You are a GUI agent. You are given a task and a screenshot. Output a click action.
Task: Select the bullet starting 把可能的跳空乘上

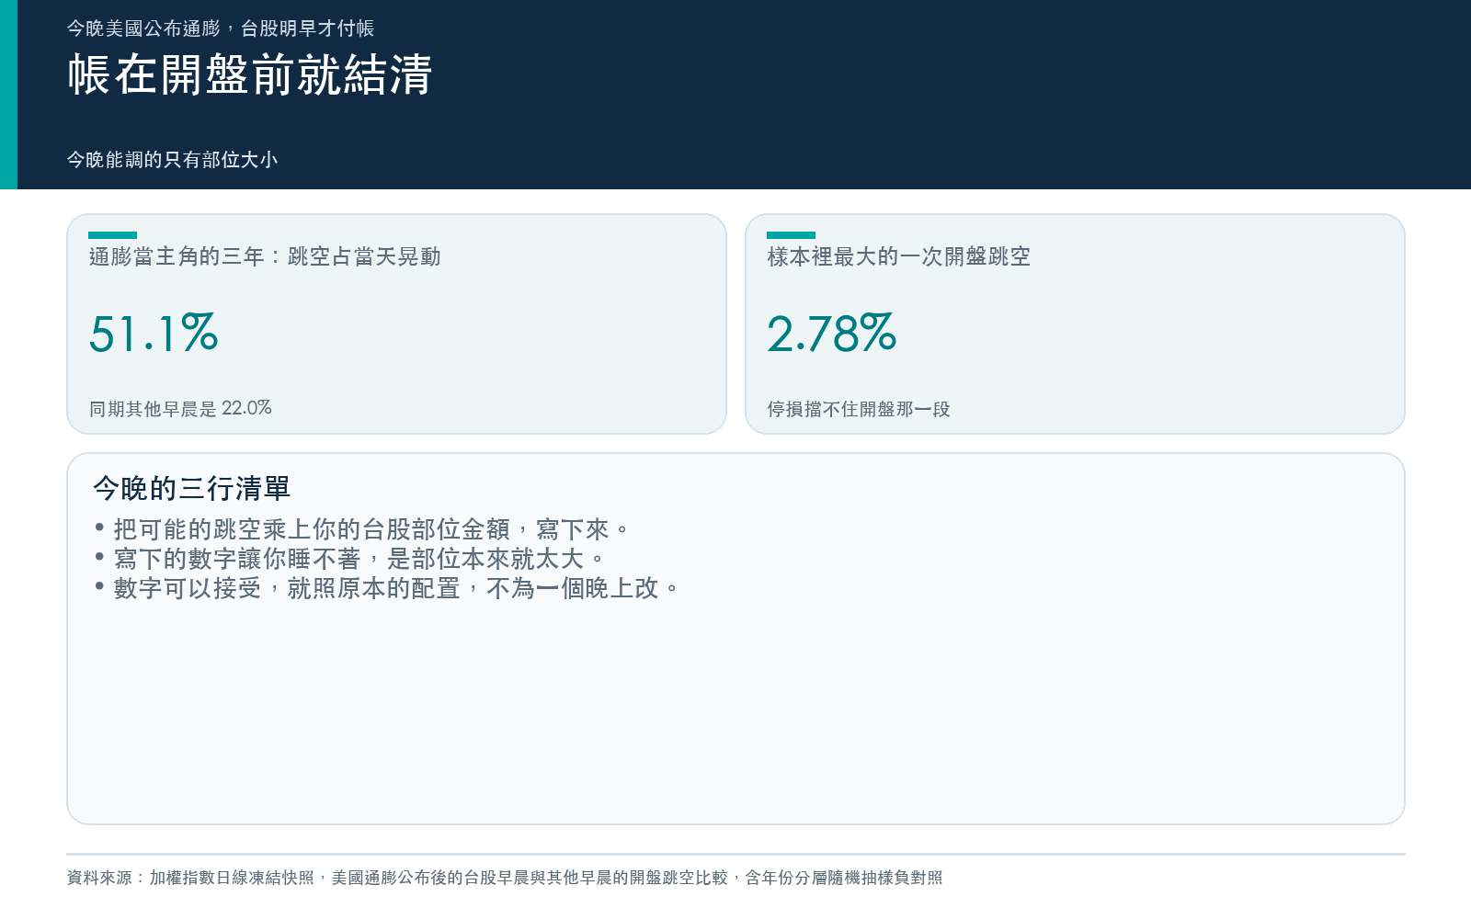(x=362, y=529)
